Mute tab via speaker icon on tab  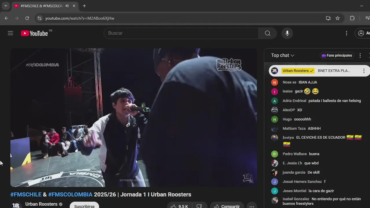coord(67,6)
